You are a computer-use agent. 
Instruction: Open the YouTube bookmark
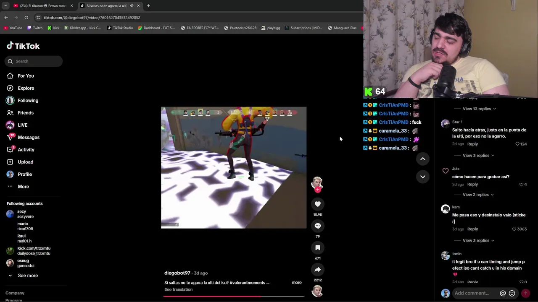point(13,28)
